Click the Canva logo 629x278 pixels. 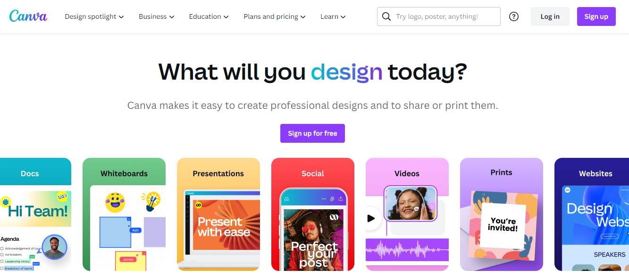click(x=28, y=16)
